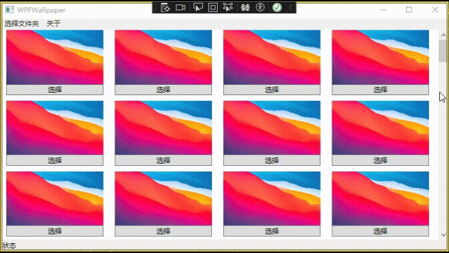Select wallpaper thumbnail in first row, first column
Screen dimensions: 449x253
(x=55, y=58)
